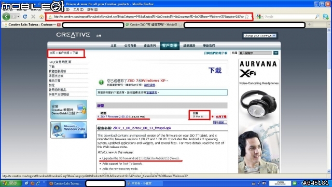Open the sixth sidebar link 教程
Screen dimensions: 332x187
pos(52,85)
